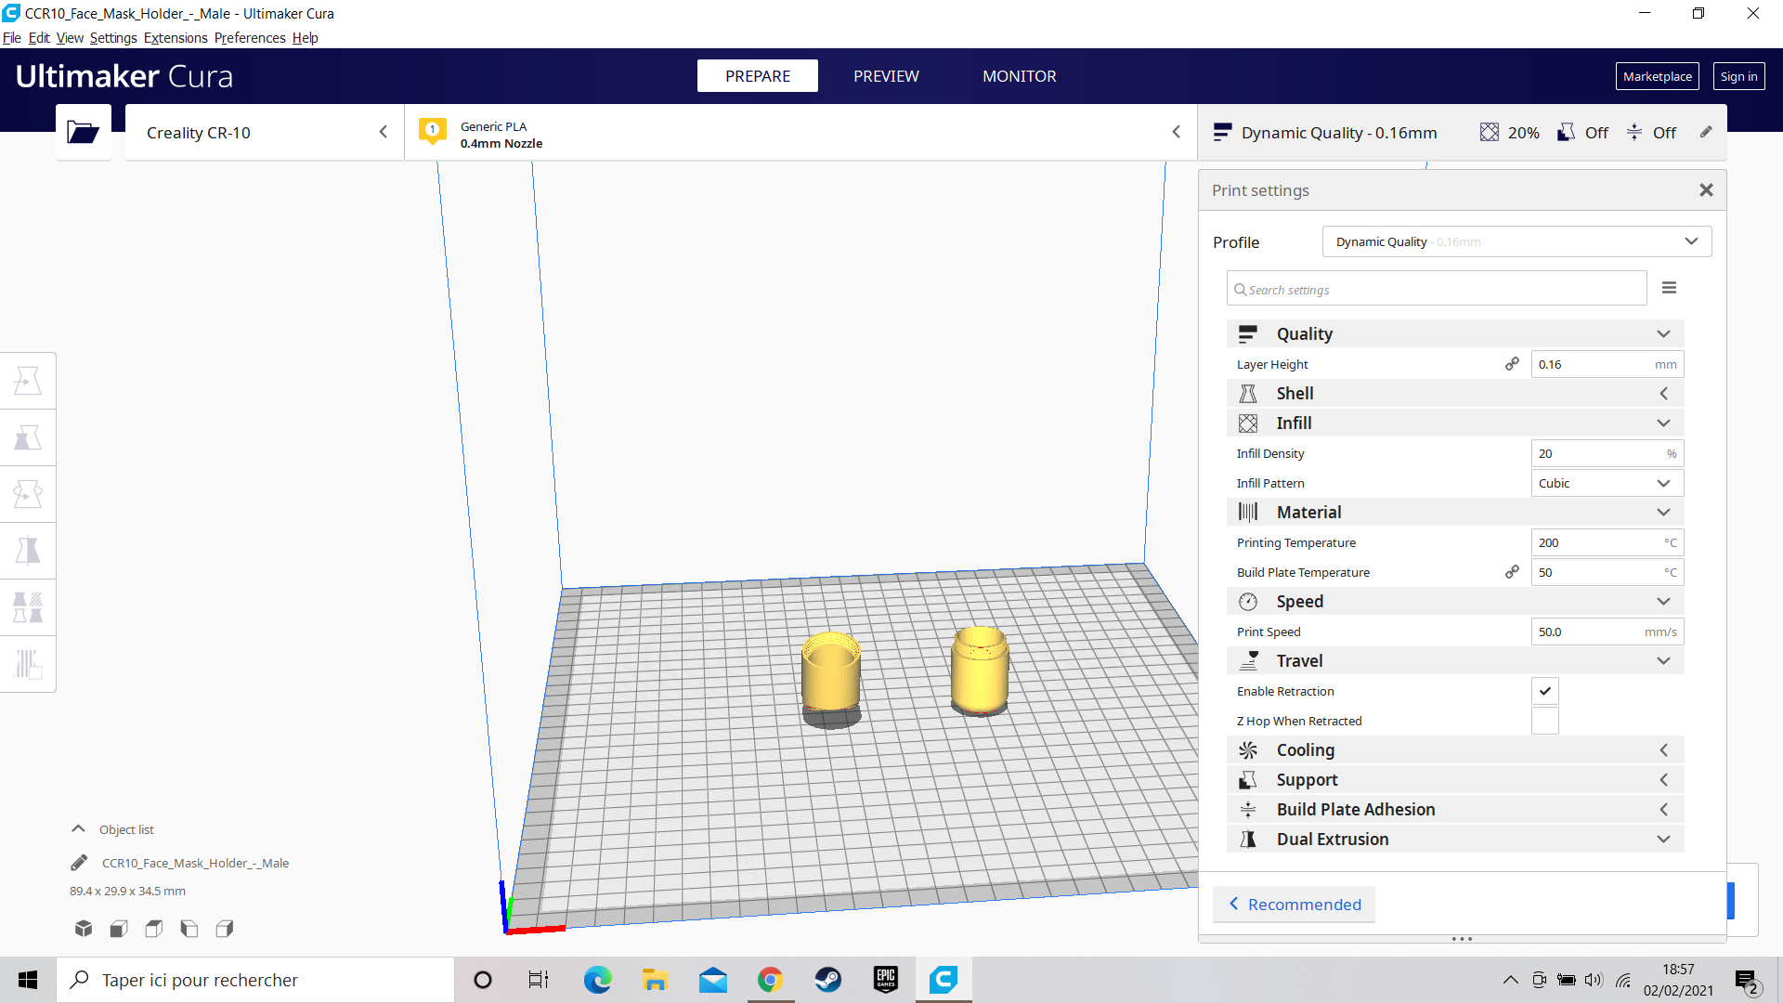The image size is (1783, 1003).
Task: Toggle Z Hop When Retracted checkbox
Action: pyautogui.click(x=1544, y=721)
